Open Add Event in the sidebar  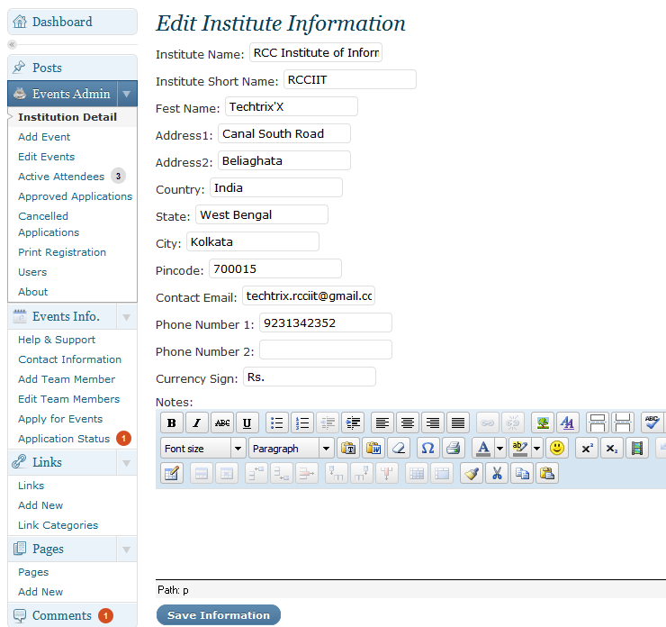pyautogui.click(x=44, y=137)
